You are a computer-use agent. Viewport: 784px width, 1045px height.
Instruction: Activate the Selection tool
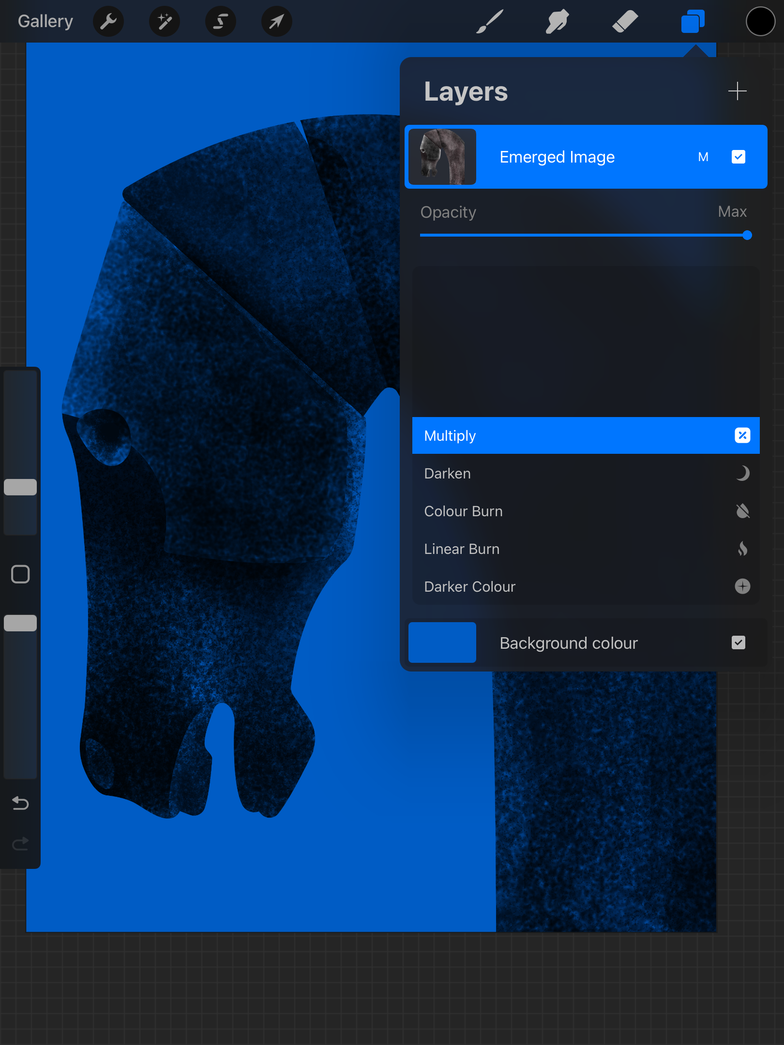click(221, 21)
